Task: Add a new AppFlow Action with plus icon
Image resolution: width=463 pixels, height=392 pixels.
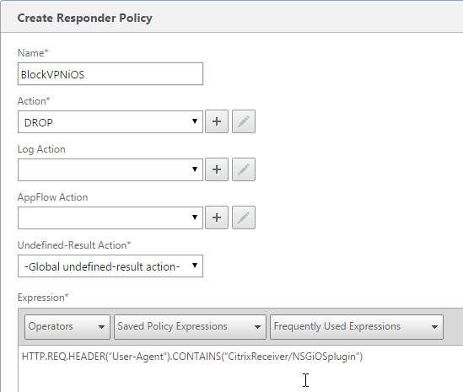Action: coord(217,217)
